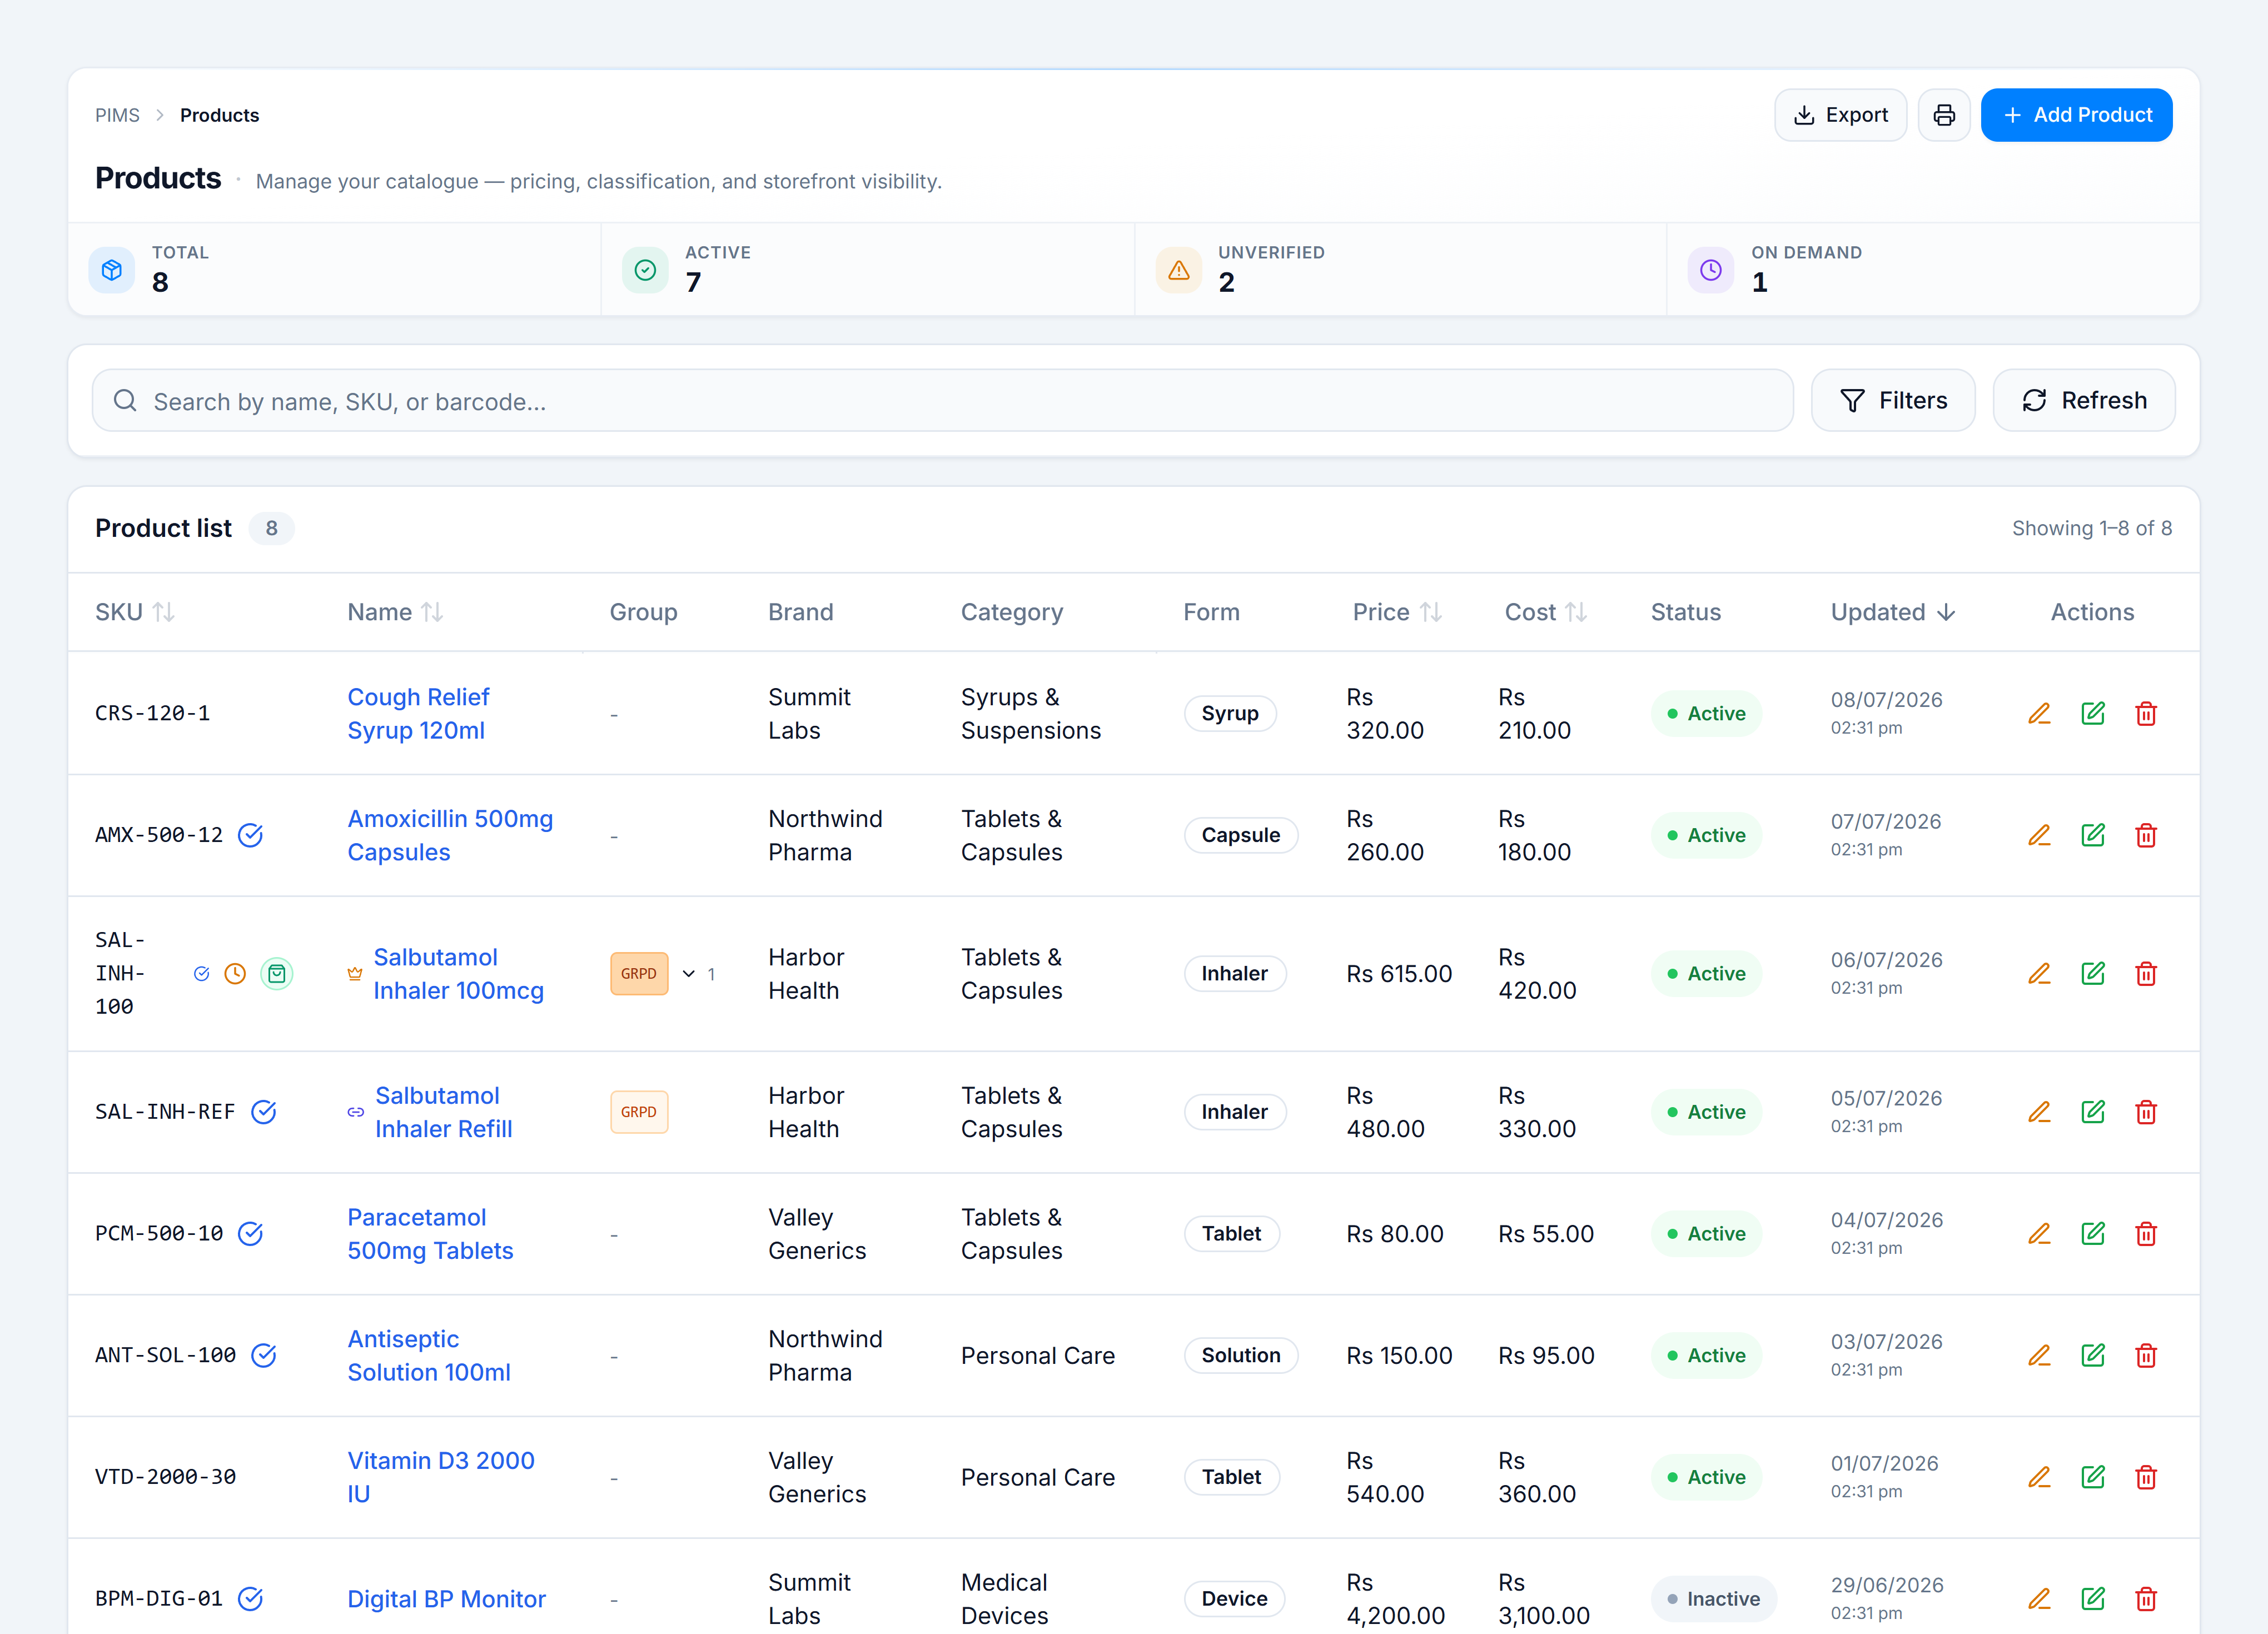Screen dimensions: 2268x1634
Task: Open the green edit form icon for Cough Relief Syrup
Action: [x=2092, y=713]
